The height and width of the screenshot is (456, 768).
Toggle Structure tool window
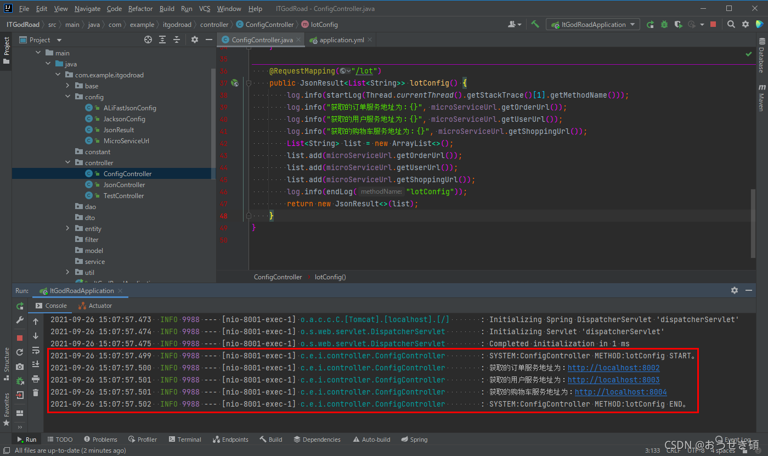[x=6, y=364]
